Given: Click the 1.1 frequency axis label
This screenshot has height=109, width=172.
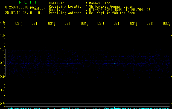Looking at the screenshot, I should pos(2,36).
